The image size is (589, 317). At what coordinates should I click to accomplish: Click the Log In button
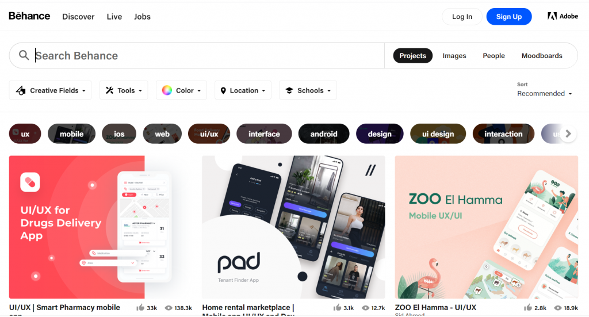[462, 17]
